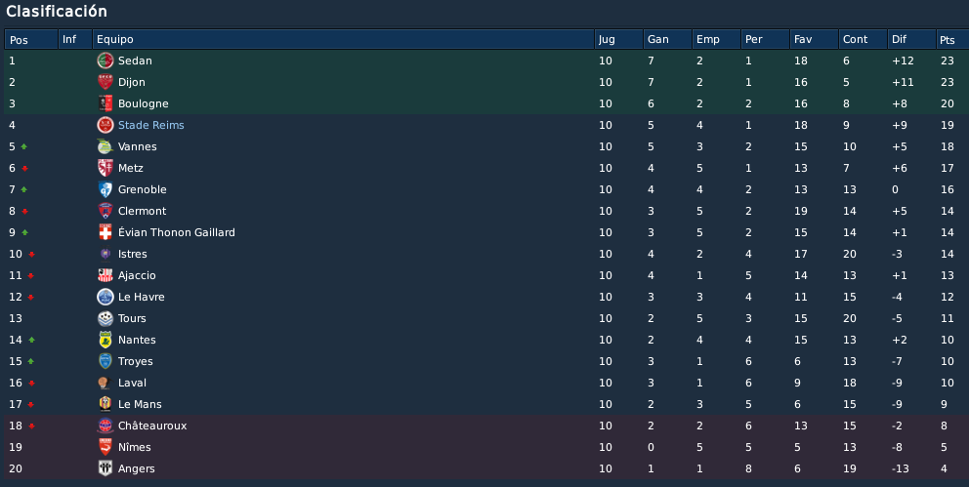Viewport: 969px width, 487px height.
Task: Open the Boulogne team name
Action: point(144,103)
